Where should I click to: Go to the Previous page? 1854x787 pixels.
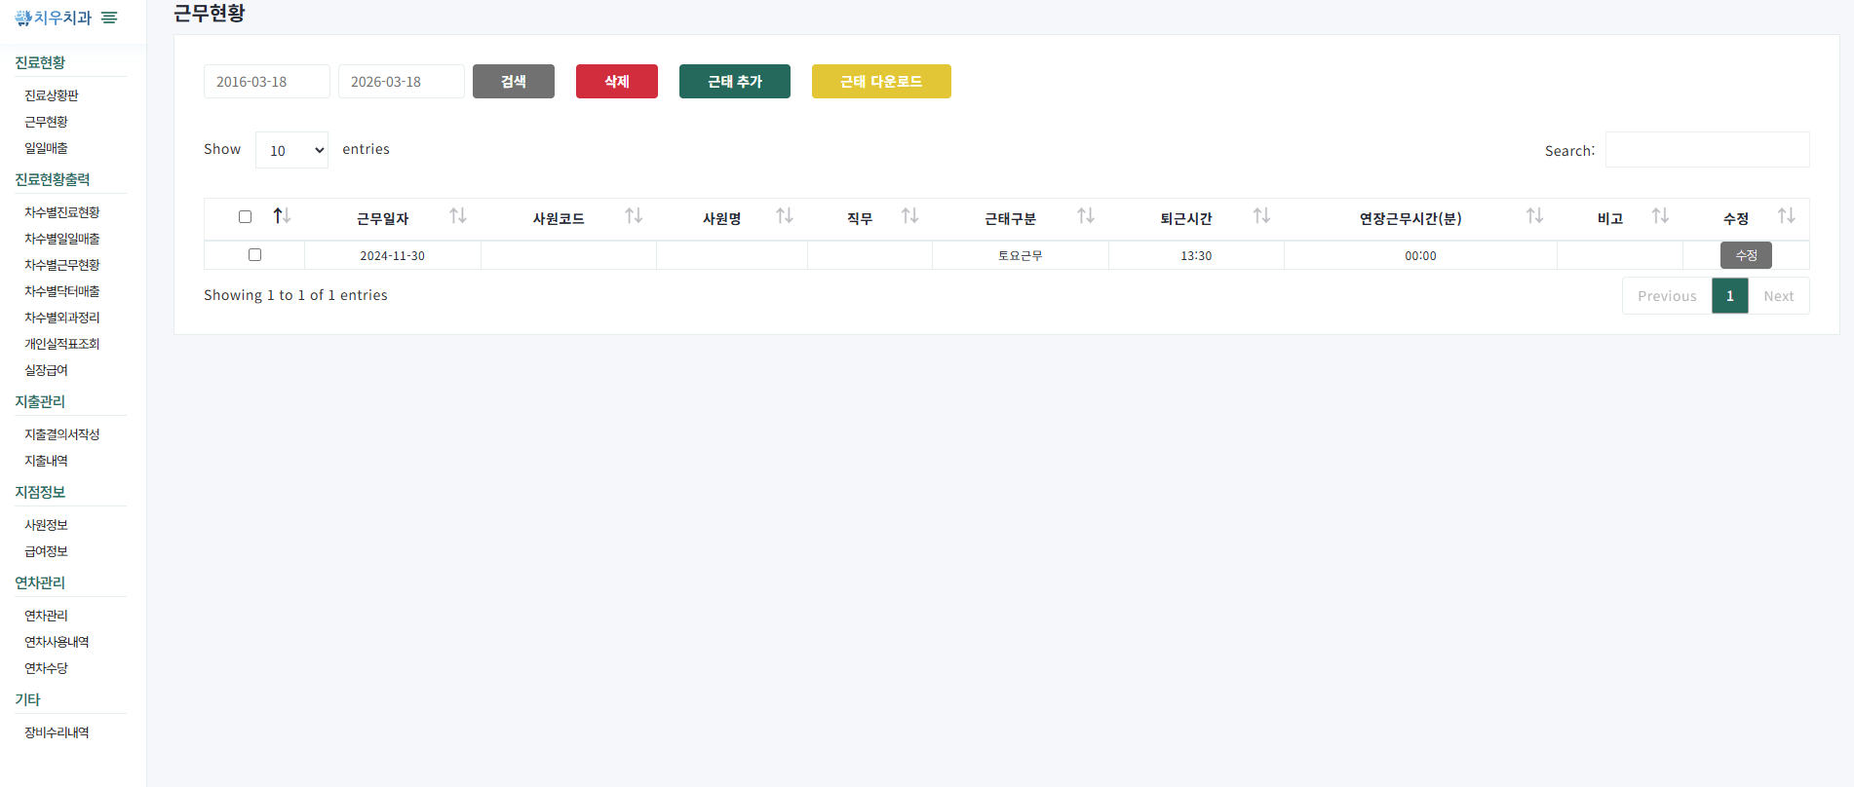pyautogui.click(x=1667, y=296)
